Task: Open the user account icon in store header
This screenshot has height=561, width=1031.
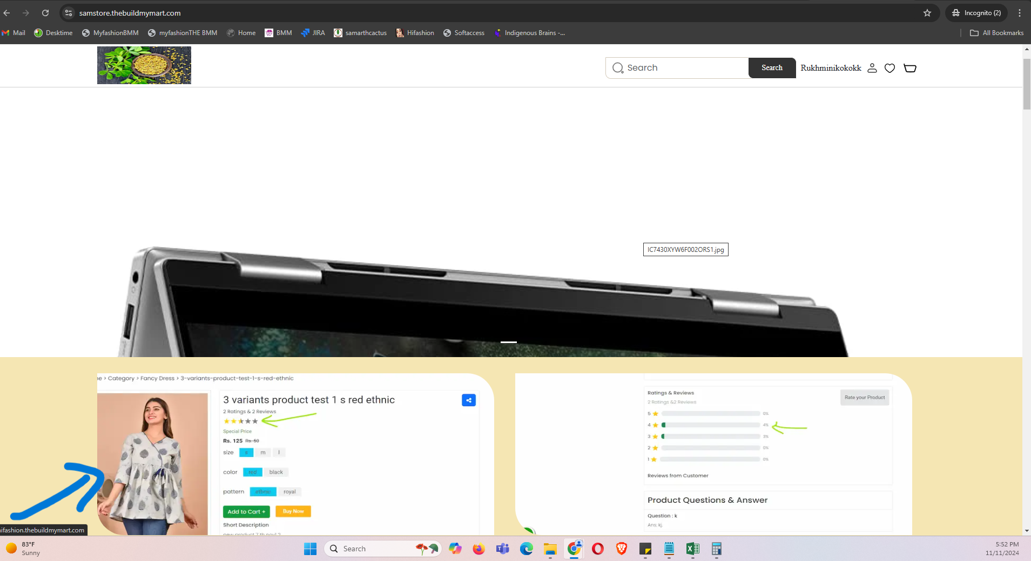Action: coord(872,68)
